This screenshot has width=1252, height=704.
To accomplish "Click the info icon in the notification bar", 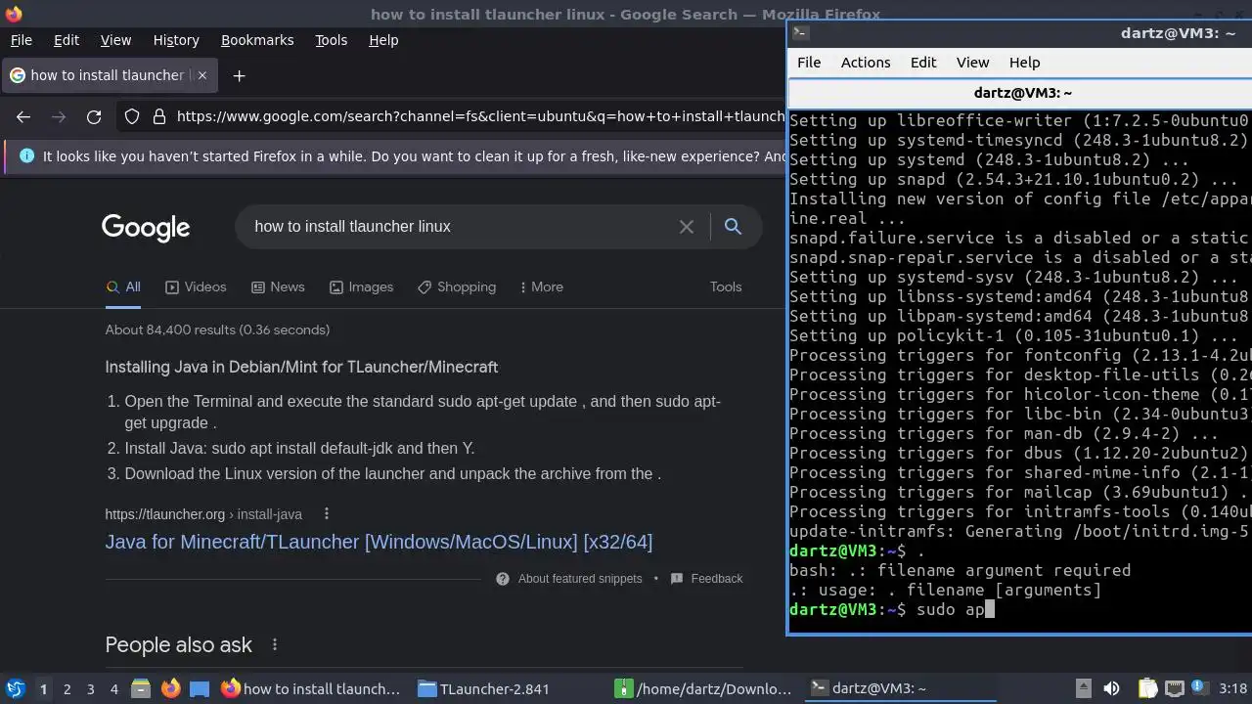I will click(26, 156).
